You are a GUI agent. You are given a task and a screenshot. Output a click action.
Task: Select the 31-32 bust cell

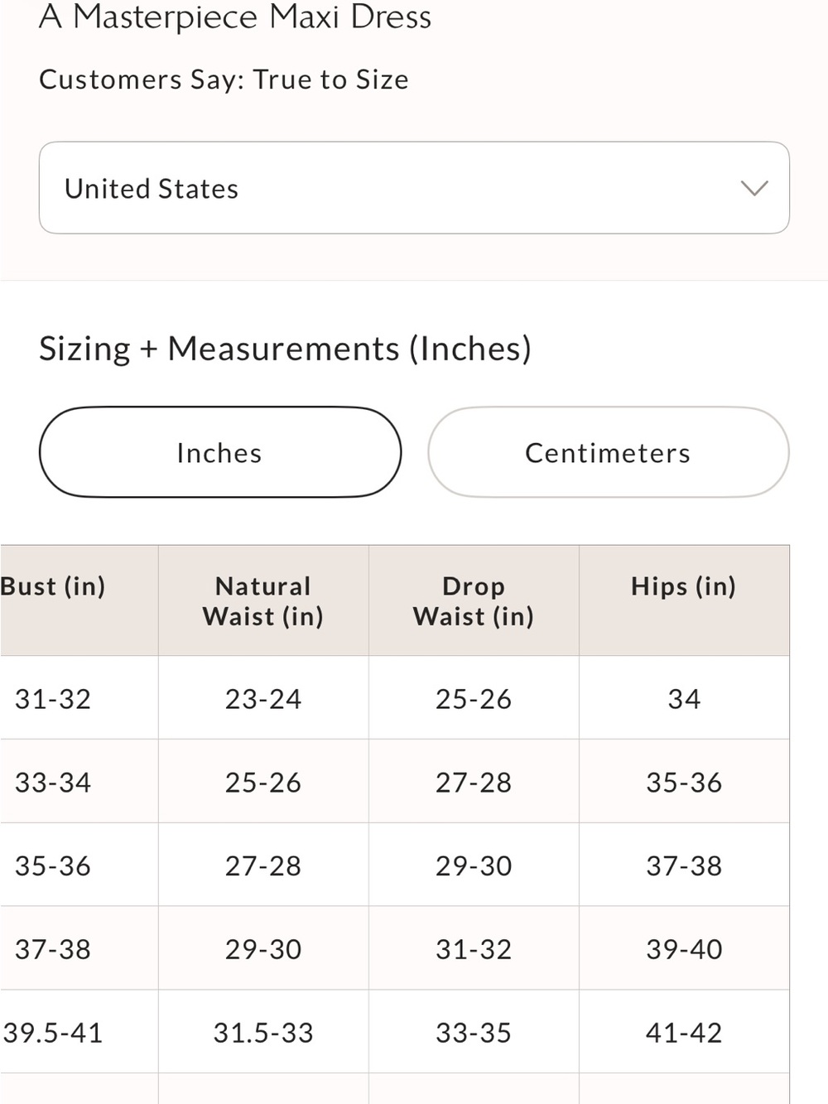point(79,698)
